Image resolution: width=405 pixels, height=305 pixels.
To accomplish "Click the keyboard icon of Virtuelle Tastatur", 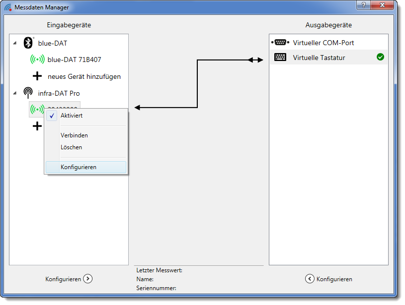I will (280, 57).
